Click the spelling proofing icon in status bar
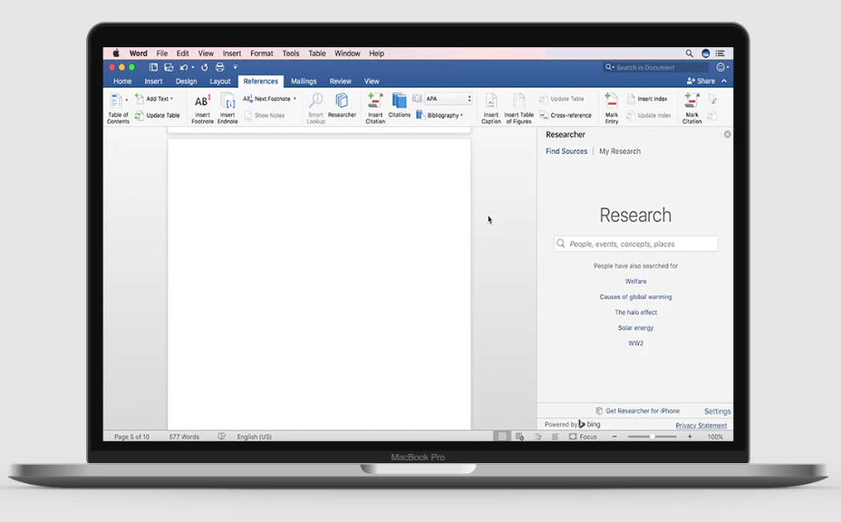This screenshot has width=841, height=522. 222,437
